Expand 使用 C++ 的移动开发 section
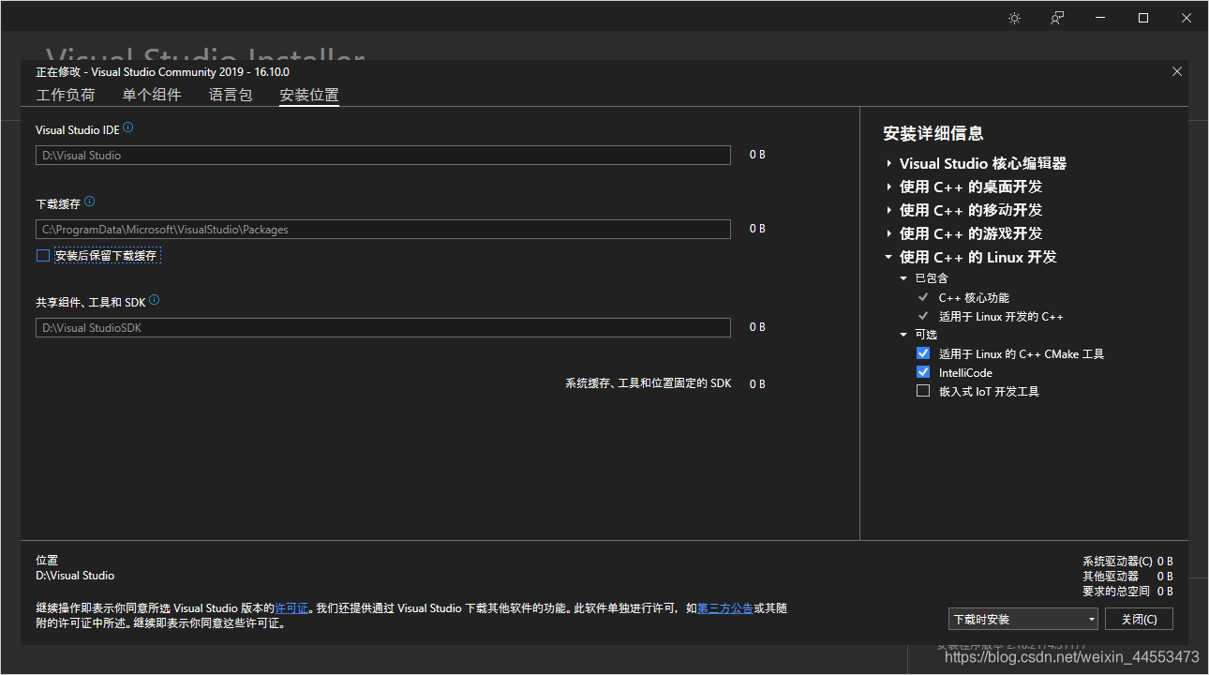Viewport: 1209px width, 675px height. 888,210
